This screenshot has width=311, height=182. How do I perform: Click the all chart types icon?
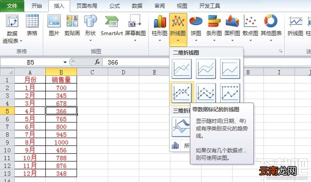(x=175, y=146)
